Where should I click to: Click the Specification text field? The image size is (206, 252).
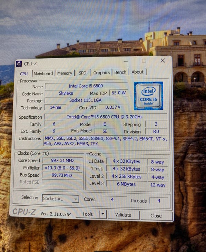[105, 117]
